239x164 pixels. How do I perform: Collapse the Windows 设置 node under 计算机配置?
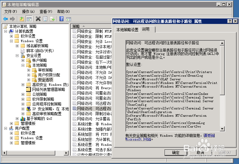tap(12, 41)
